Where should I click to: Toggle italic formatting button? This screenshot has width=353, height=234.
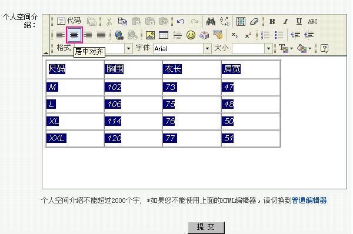[x=286, y=21]
